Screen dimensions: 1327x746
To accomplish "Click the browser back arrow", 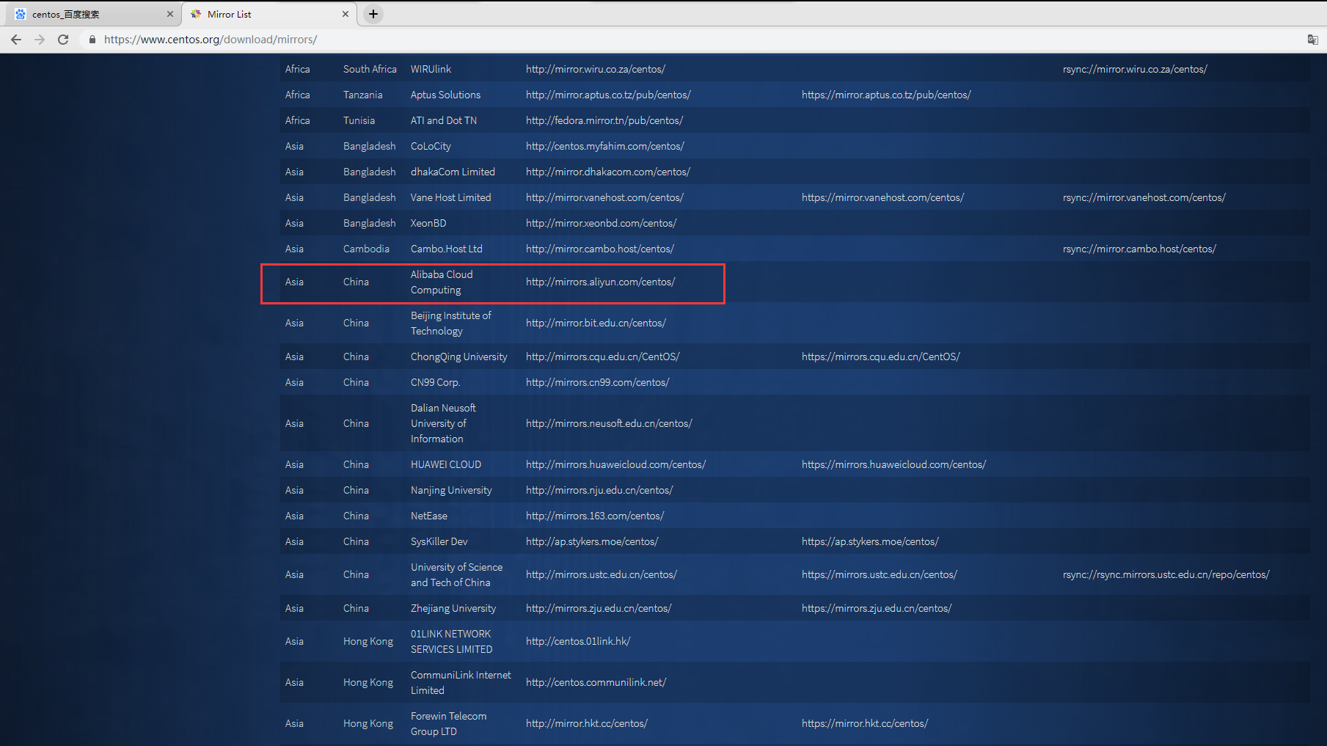I will click(x=16, y=40).
